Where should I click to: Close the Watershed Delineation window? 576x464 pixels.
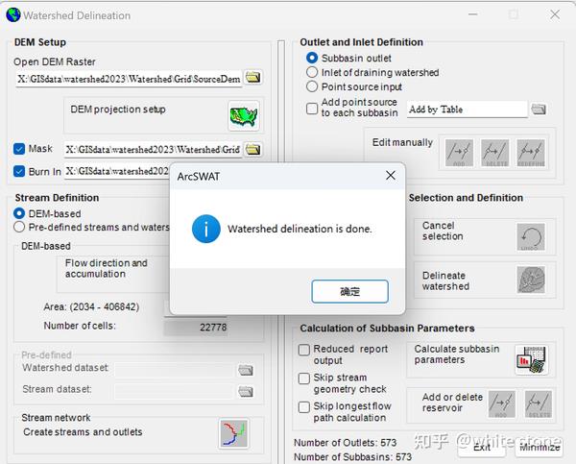click(x=555, y=14)
